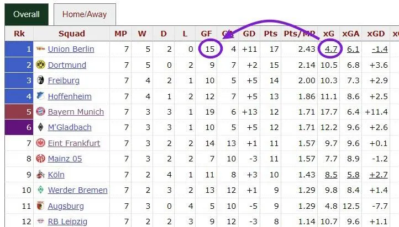Open the Augsburg squad link
Image resolution: width=399 pixels, height=227 pixels.
click(x=66, y=206)
